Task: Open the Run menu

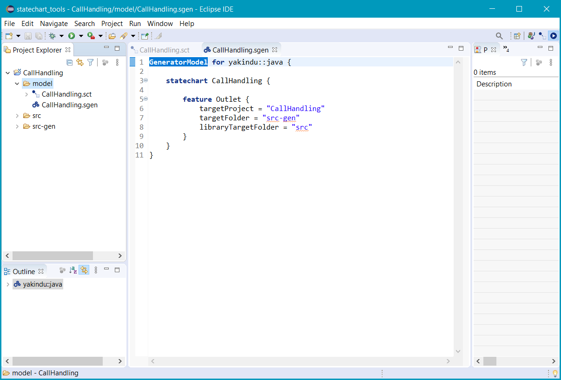Action: (135, 24)
